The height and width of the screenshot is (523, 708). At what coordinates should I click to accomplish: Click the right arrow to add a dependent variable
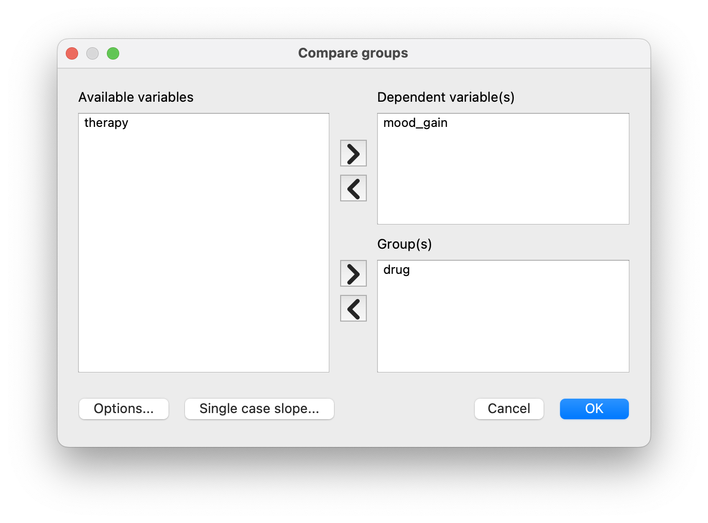pos(353,153)
